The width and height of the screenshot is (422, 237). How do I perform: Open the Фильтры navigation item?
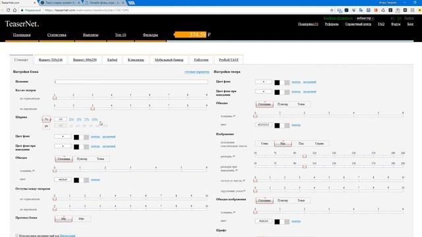click(x=150, y=35)
